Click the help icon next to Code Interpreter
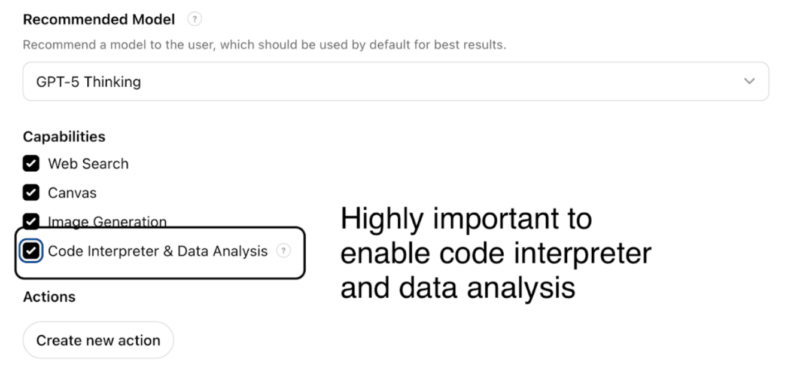This screenshot has width=791, height=373. (x=283, y=251)
